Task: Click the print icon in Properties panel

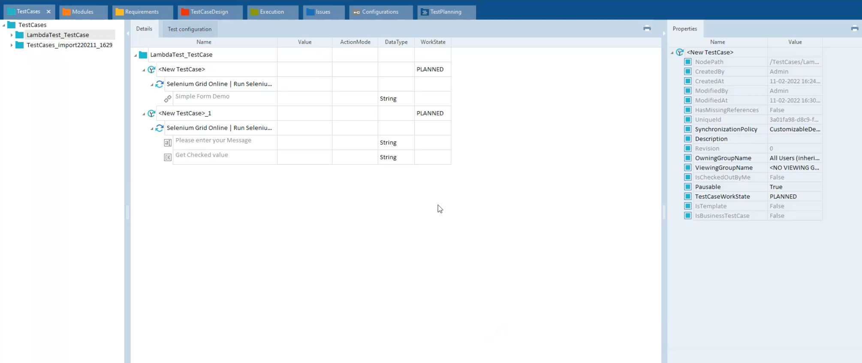Action: tap(854, 29)
